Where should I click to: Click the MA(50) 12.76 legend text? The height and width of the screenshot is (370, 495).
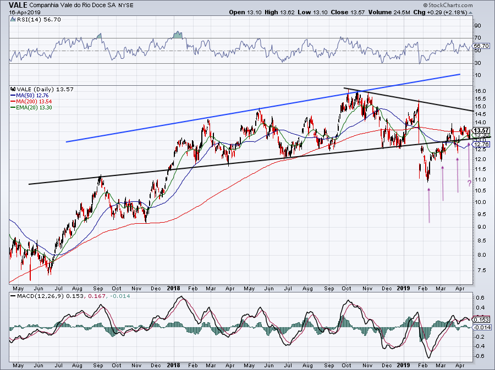[x=32, y=96]
